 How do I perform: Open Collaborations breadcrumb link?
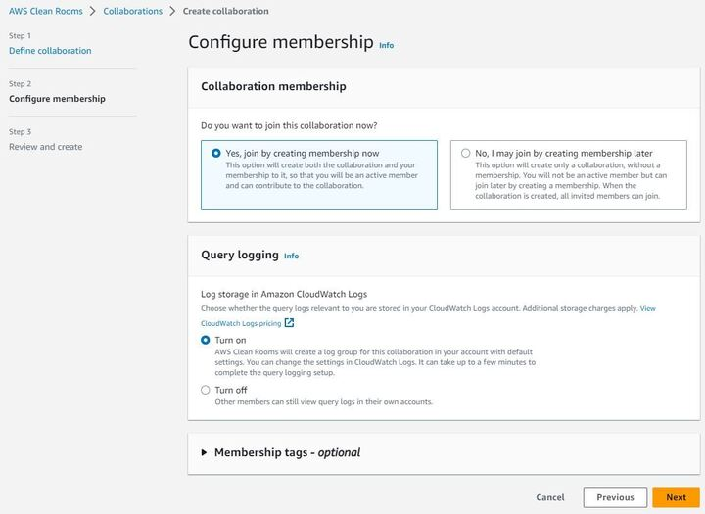pyautogui.click(x=132, y=11)
